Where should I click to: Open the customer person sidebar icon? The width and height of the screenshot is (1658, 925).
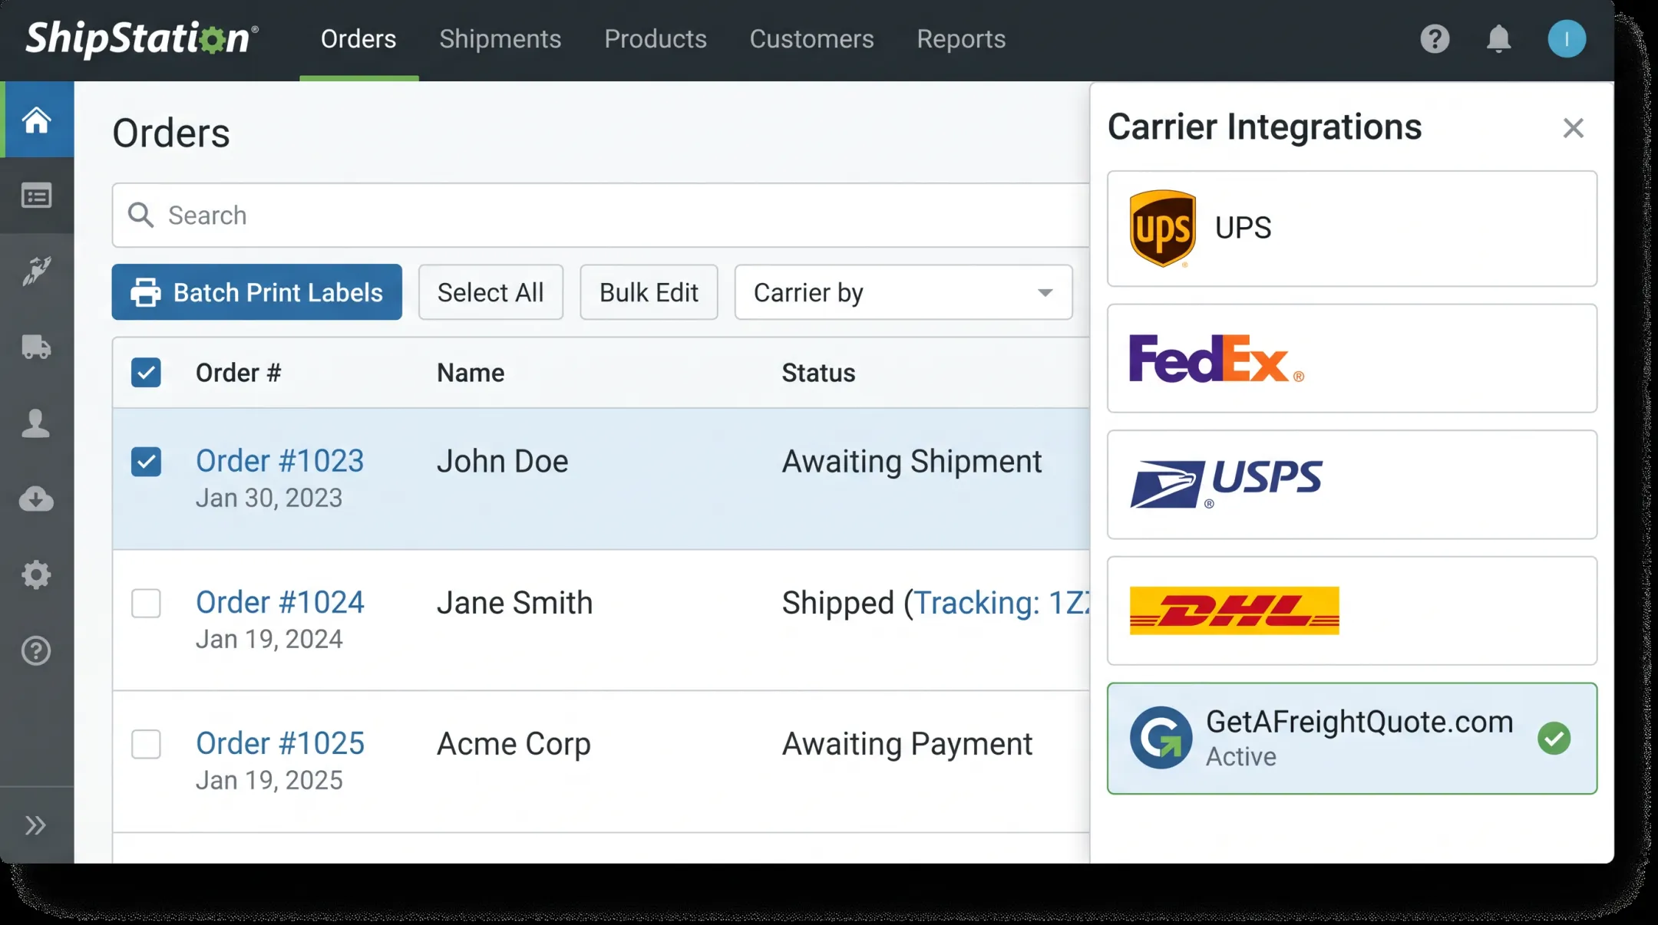(x=36, y=423)
